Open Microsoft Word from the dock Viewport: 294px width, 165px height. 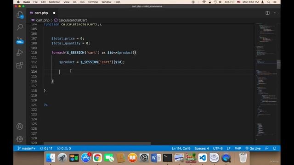click(156, 158)
